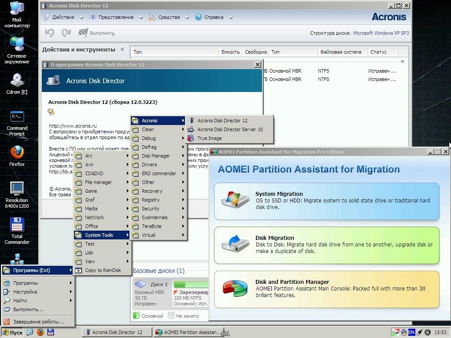Open the Действия menu in Acronis
Image resolution: width=451 pixels, height=338 pixels.
pyautogui.click(x=59, y=17)
